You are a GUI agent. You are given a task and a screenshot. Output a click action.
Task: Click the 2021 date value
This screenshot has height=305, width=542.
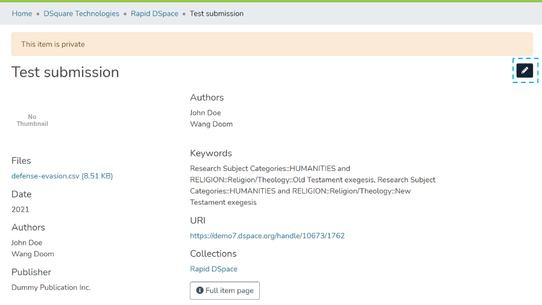click(20, 209)
